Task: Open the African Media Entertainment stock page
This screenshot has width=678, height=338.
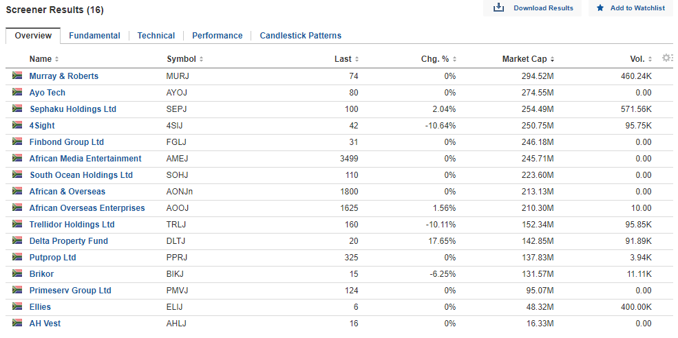Action: [85, 159]
